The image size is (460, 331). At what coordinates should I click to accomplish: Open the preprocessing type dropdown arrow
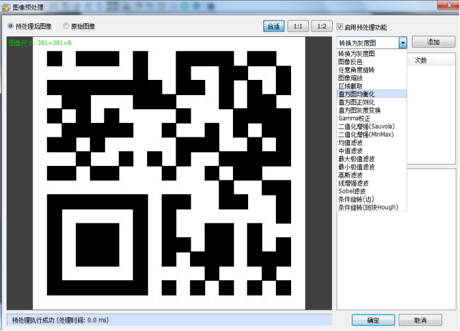click(x=403, y=43)
